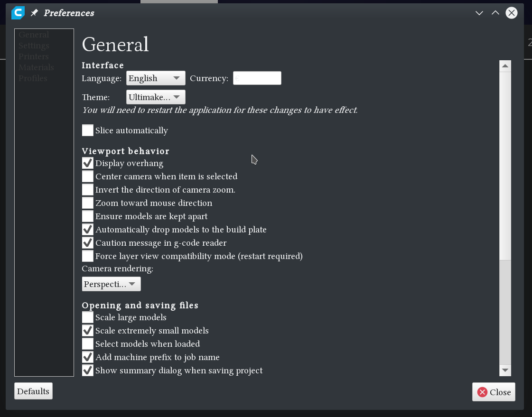Open the Theme dropdown

(156, 97)
